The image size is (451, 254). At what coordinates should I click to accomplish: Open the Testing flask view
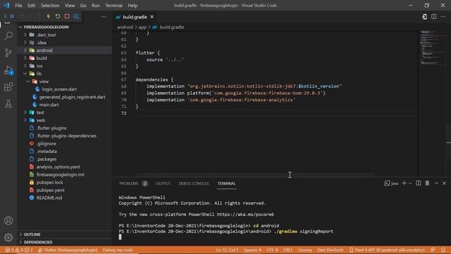pos(8,104)
